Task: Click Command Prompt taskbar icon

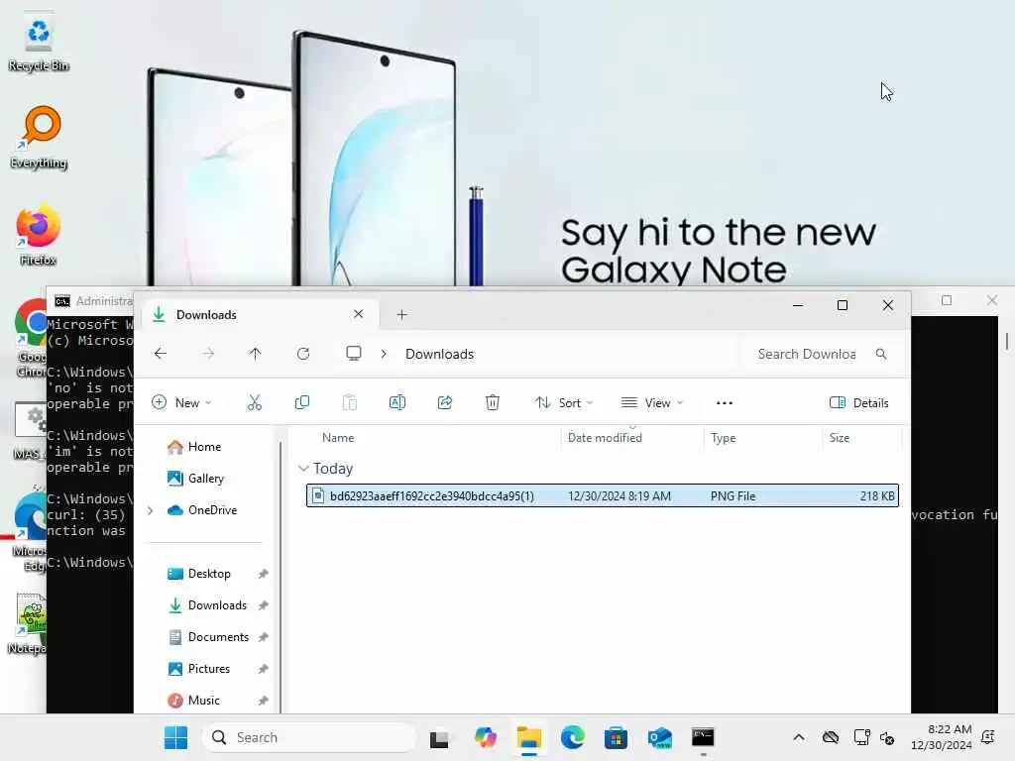Action: [x=703, y=737]
